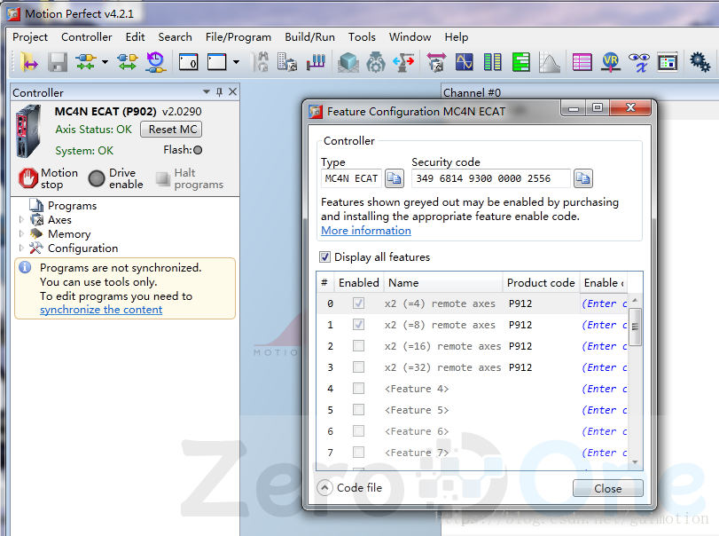719x536 pixels.
Task: Enable the Feature 5 checkbox
Action: 358,409
